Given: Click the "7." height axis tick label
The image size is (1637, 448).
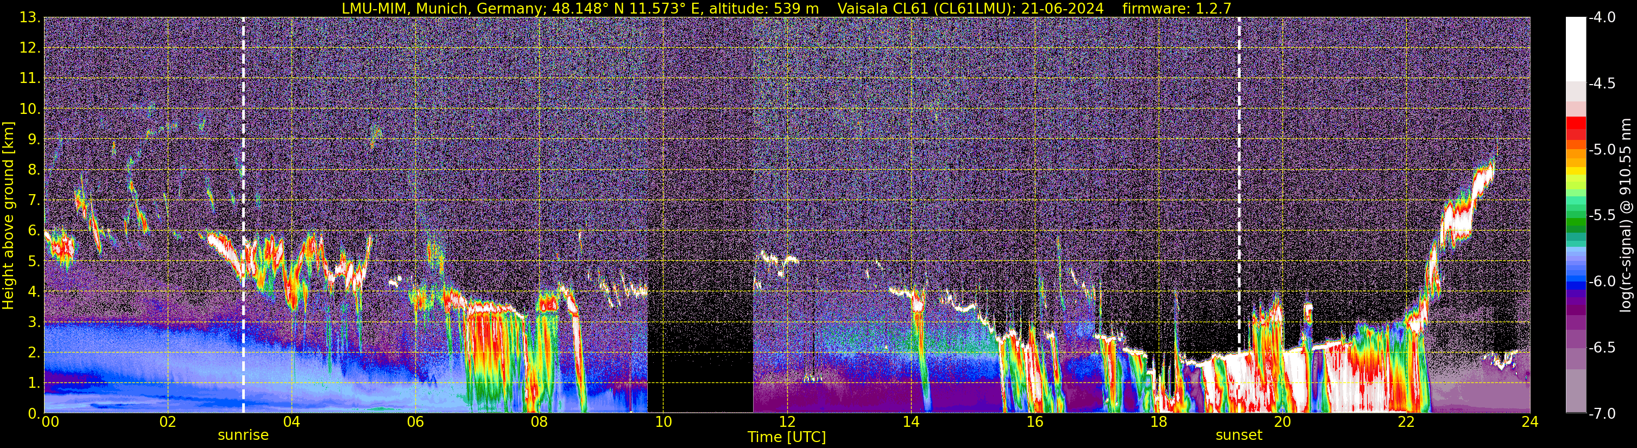Looking at the screenshot, I should (x=34, y=201).
